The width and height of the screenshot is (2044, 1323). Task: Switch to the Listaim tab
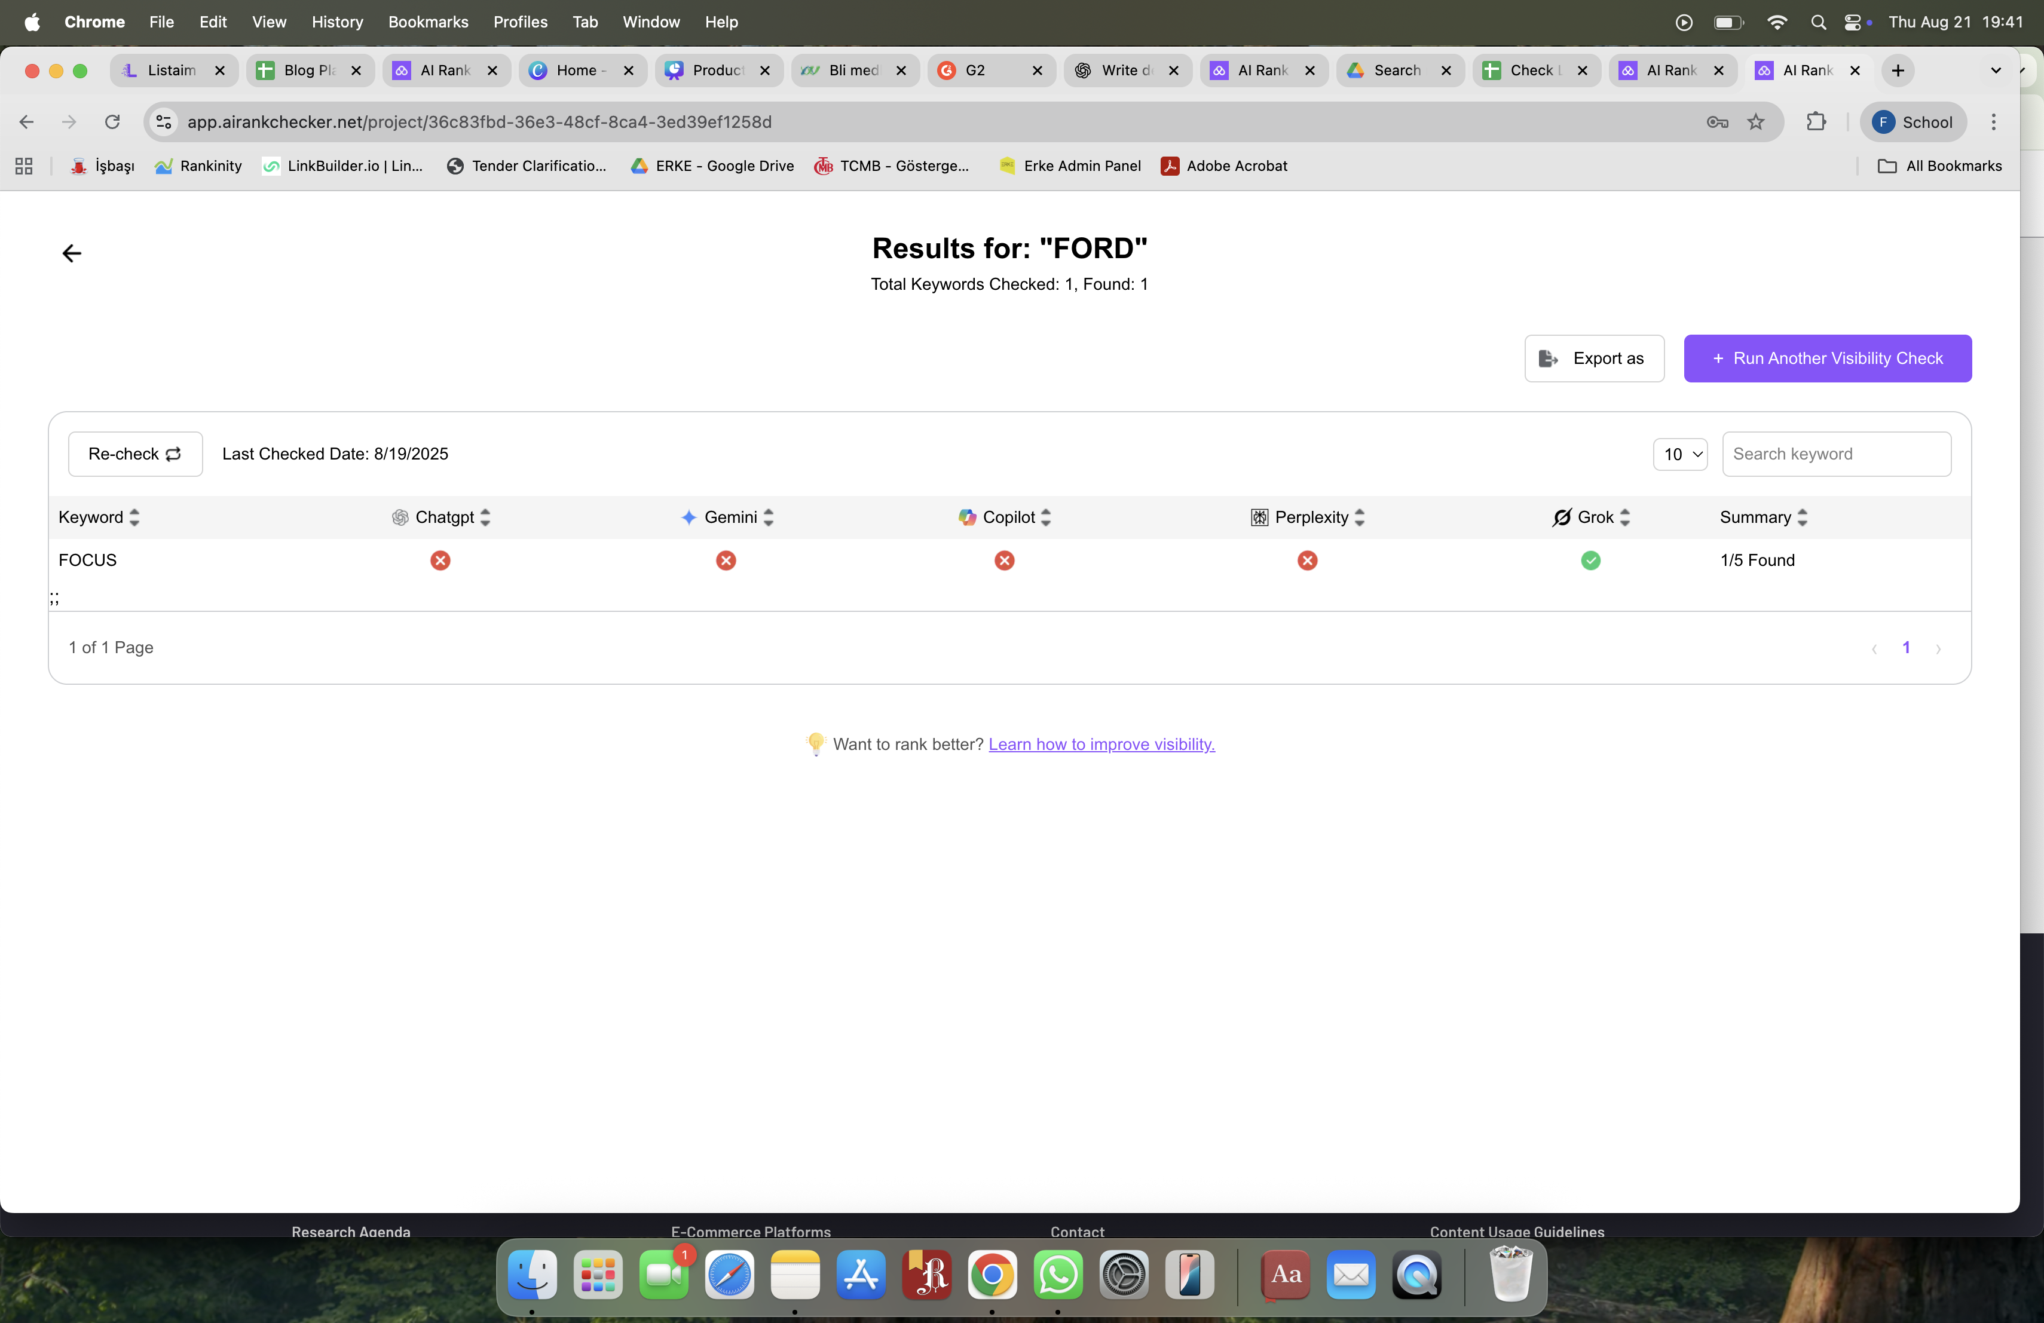[x=175, y=71]
